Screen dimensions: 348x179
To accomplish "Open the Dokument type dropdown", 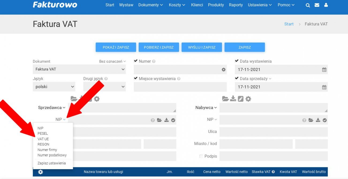I will click(79, 69).
